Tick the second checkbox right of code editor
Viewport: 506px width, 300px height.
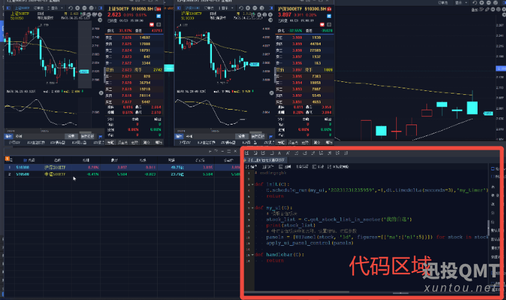493,176
